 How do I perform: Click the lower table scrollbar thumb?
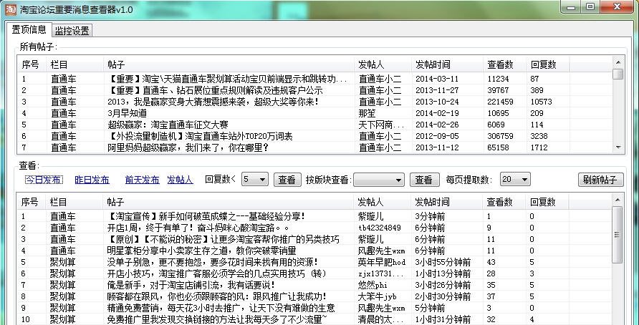click(618, 235)
